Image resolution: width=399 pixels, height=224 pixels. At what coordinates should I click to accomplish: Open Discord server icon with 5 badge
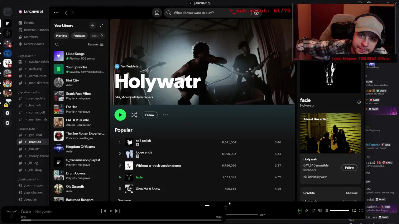(7, 44)
